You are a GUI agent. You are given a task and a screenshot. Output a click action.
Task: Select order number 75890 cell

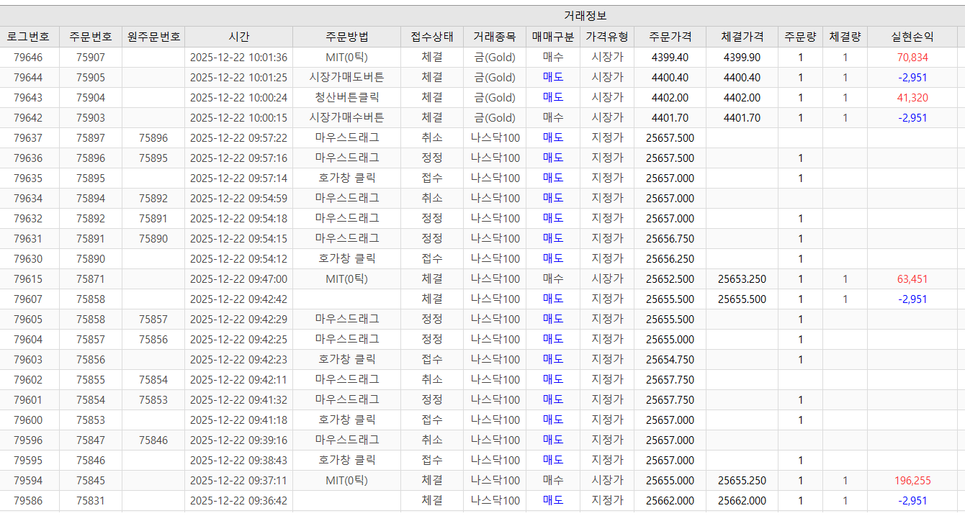[x=91, y=259]
